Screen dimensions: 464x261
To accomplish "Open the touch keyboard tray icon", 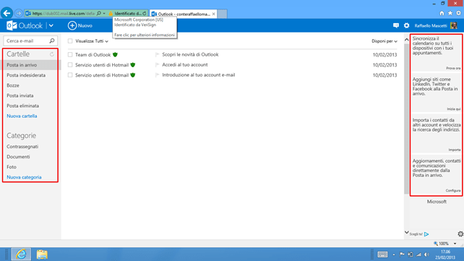I will point(382,254).
